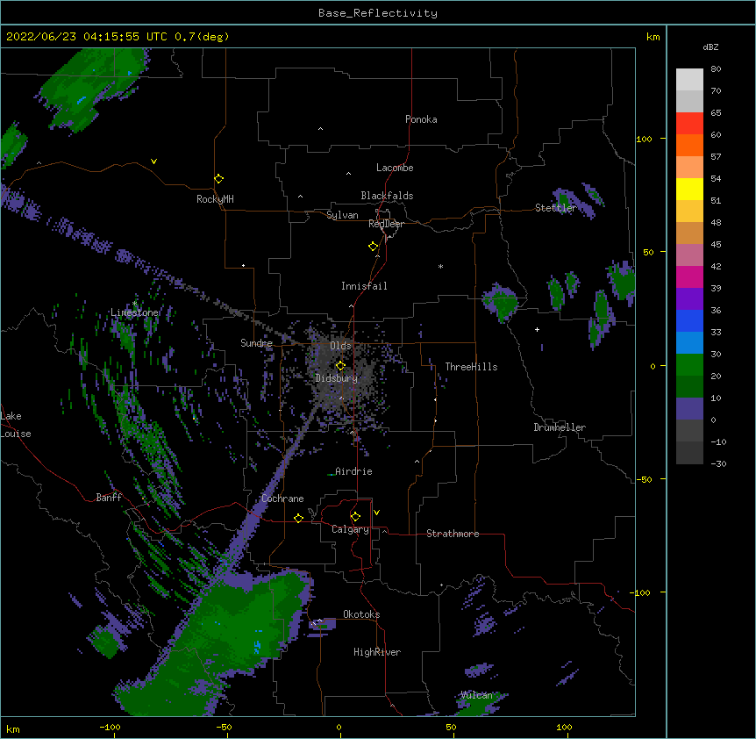Click the blue 36 dBZ legend swatch
This screenshot has height=739, width=756.
(689, 320)
